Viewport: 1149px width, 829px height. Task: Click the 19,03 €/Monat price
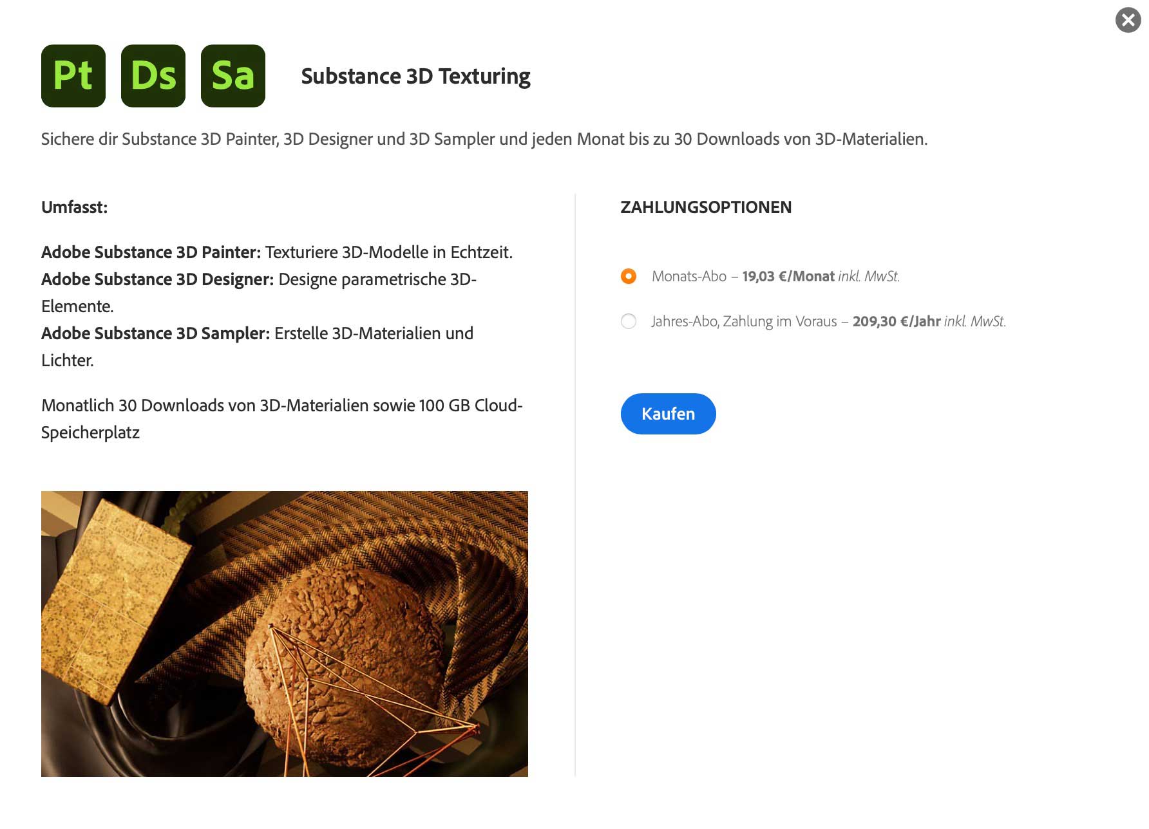(788, 276)
